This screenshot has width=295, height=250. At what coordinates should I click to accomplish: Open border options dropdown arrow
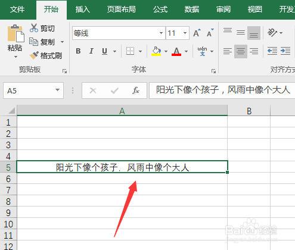coord(140,51)
